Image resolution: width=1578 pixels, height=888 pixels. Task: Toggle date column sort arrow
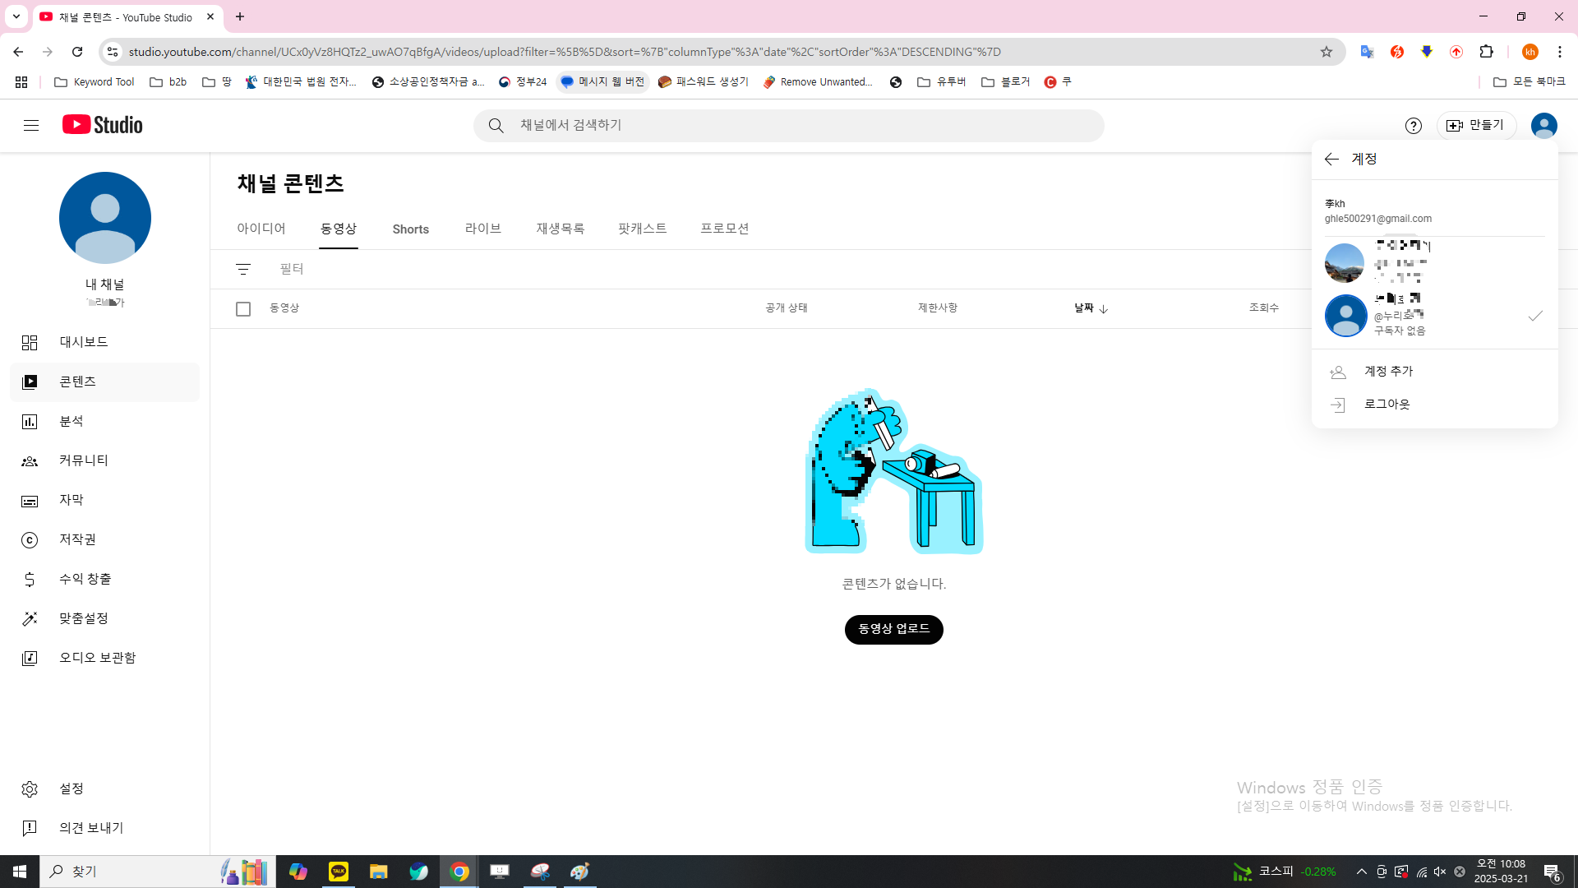coord(1103,309)
